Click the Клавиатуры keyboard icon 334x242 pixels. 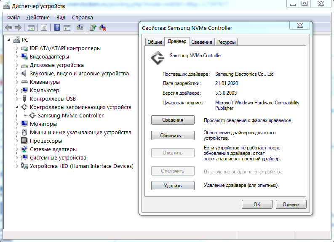coord(24,82)
